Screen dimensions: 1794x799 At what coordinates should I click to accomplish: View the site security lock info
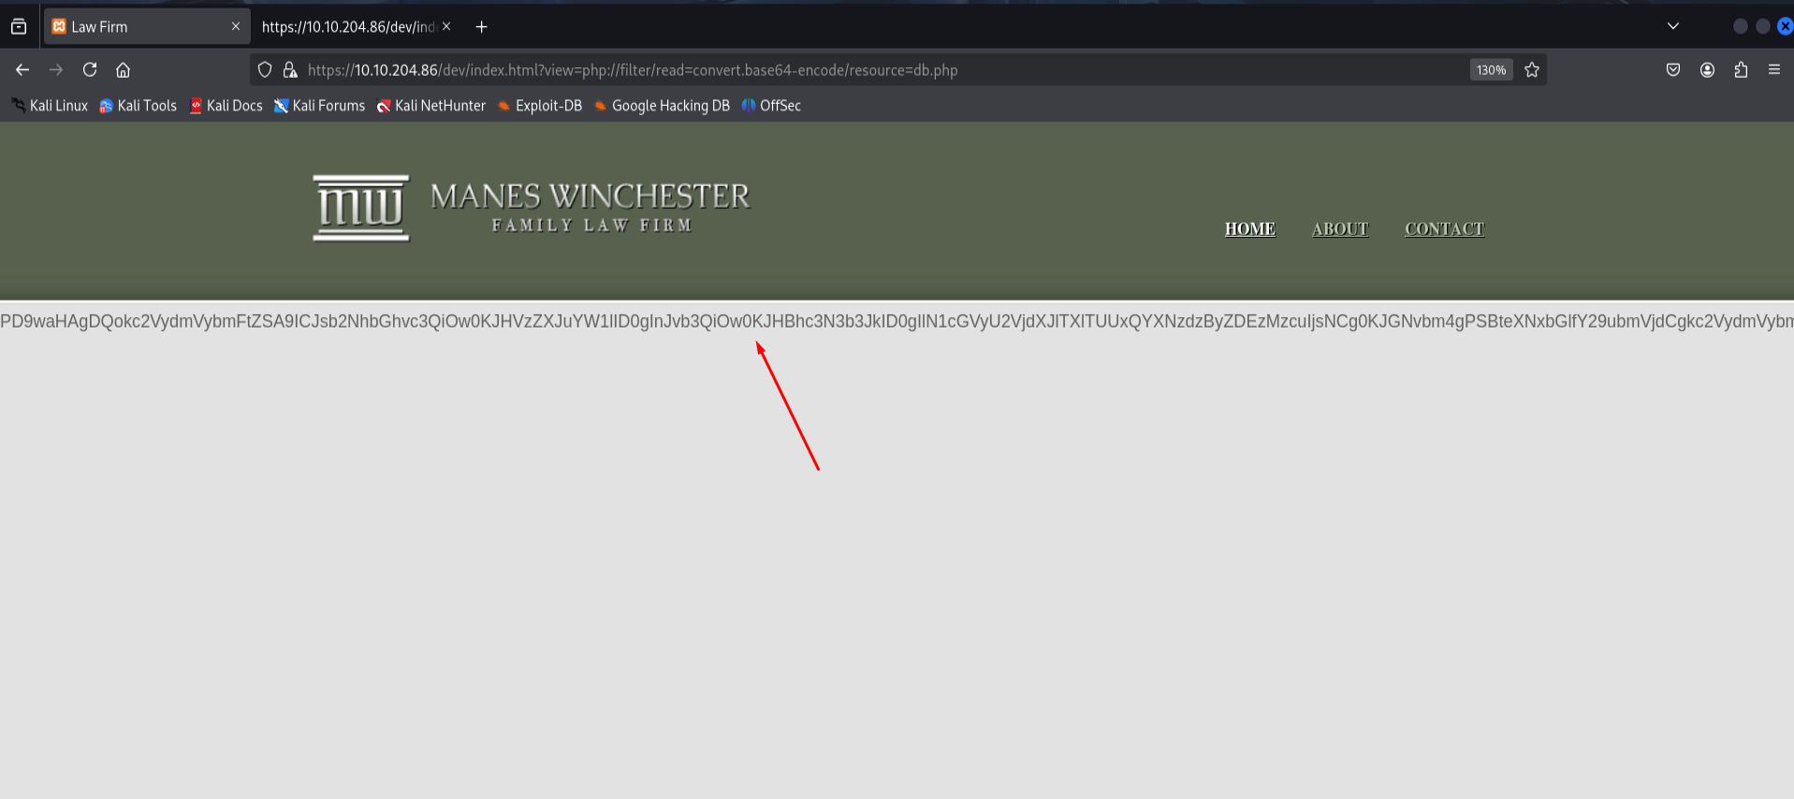(x=290, y=69)
